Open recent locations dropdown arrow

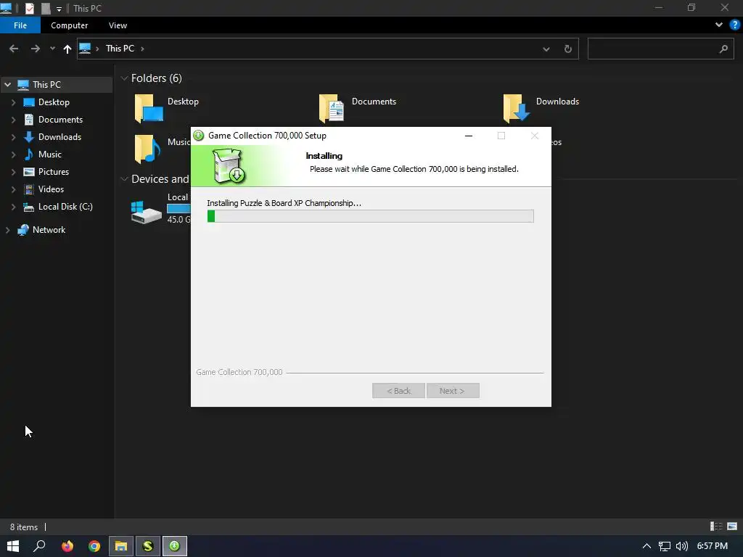coord(52,49)
